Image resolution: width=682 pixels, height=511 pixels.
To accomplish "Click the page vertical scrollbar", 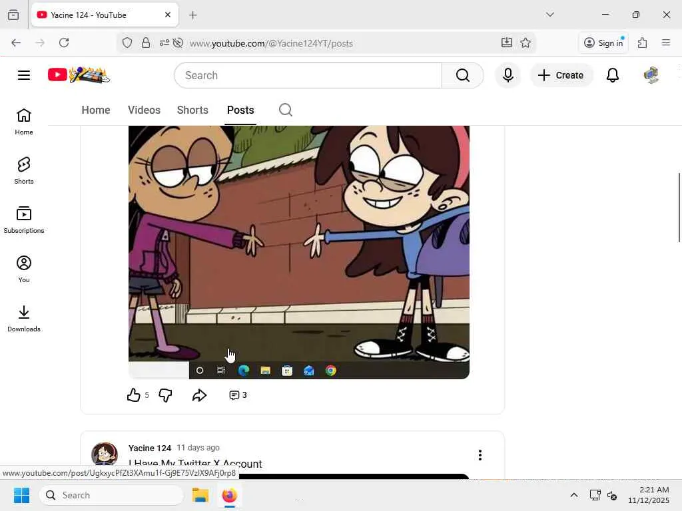I will pos(679,208).
